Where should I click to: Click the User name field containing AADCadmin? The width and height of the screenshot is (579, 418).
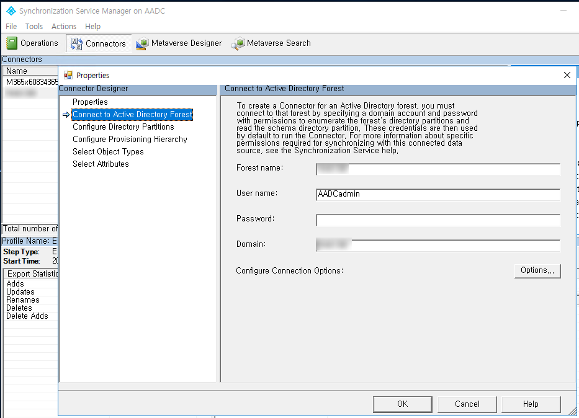coord(438,195)
